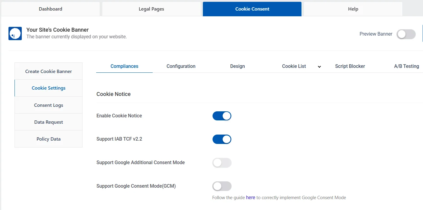
Task: Open the Help tab
Action: (353, 9)
